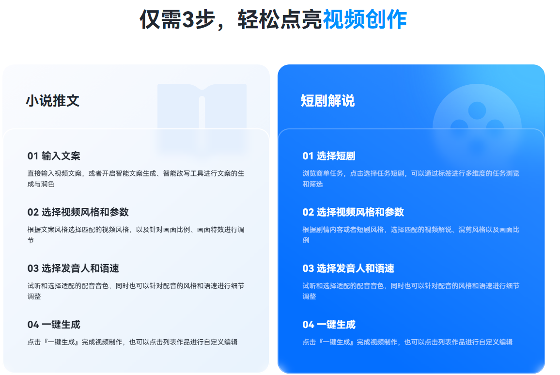Open step 01 选择短剧

(x=329, y=156)
